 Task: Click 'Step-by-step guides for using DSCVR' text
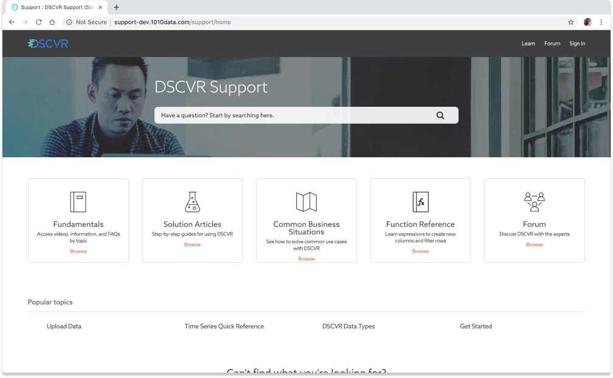coord(192,234)
